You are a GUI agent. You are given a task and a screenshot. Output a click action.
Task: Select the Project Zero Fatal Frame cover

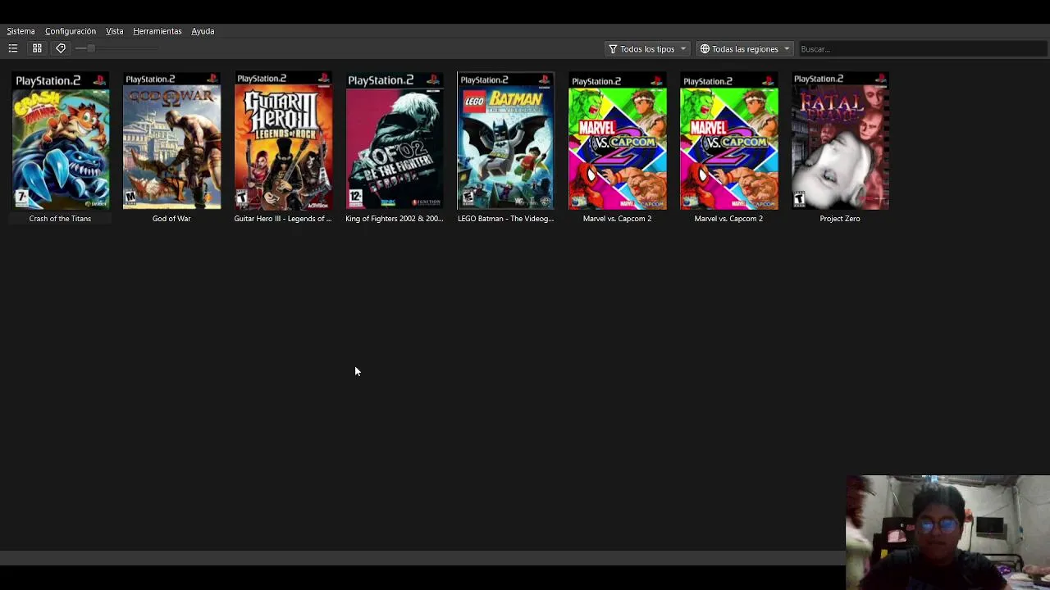(x=840, y=141)
